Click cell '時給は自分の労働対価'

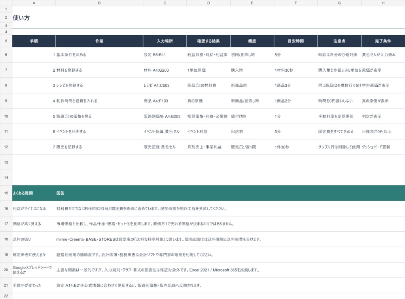[x=339, y=55]
